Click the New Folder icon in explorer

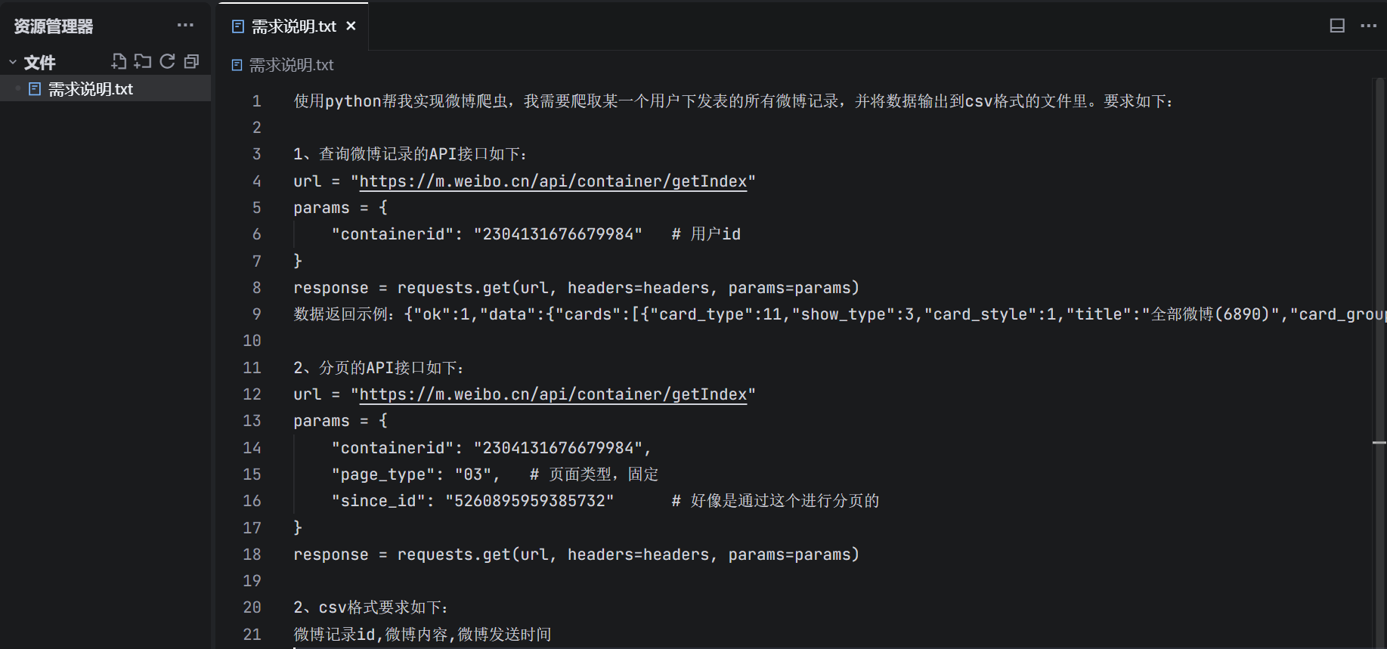(143, 61)
